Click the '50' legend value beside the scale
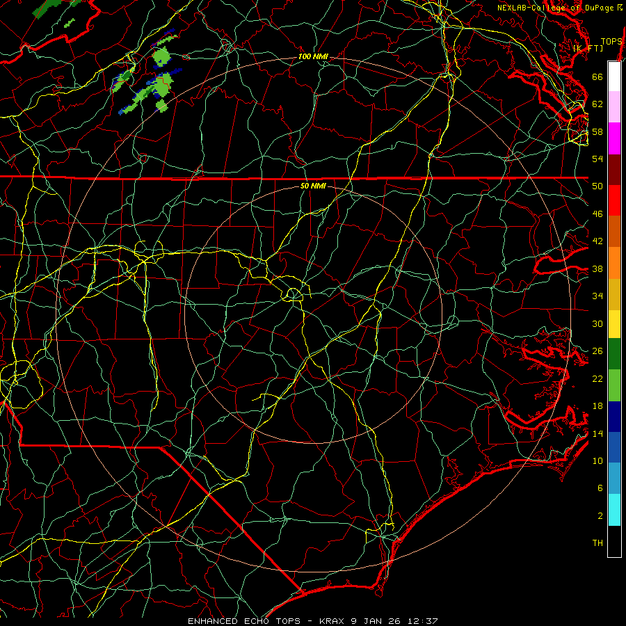Viewport: 626px width, 626px height. coord(597,186)
